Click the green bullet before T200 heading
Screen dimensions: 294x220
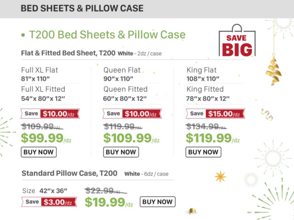click(x=23, y=35)
